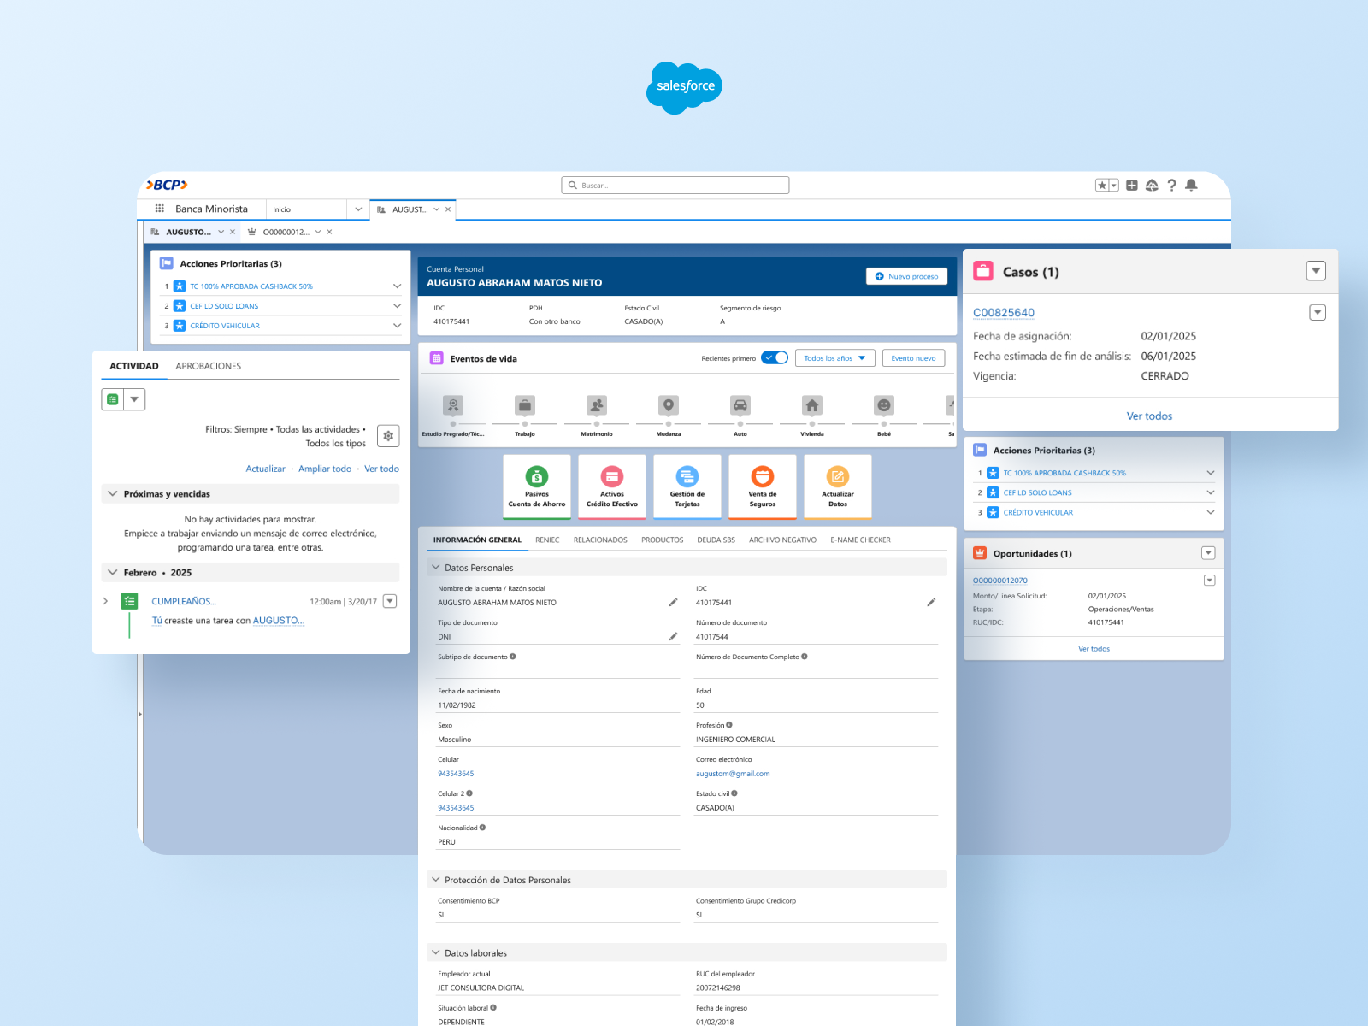Viewport: 1368px width, 1026px height.
Task: Open the app launcher grid icon
Action: [x=160, y=209]
